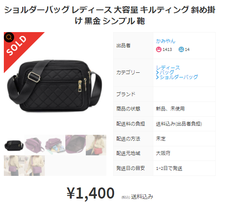Screen dimensions: 225x202
Task: Select the black bag thumbnail
Action: click(14, 145)
